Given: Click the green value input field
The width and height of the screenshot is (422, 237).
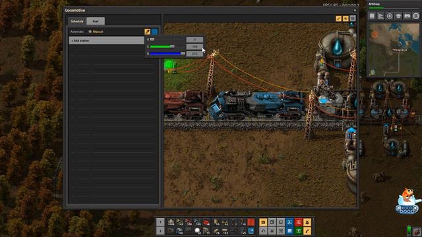Looking at the screenshot, I should (195, 47).
